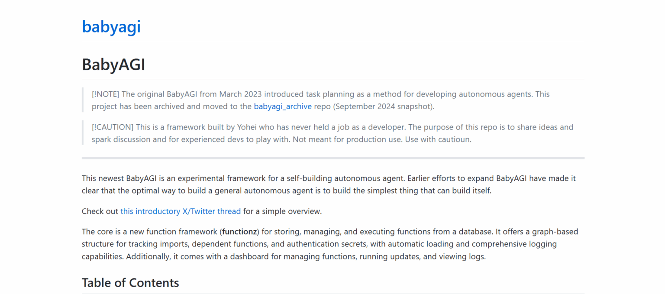665x294 pixels.
Task: Click the [!NOTE] label in the first blockquote
Action: point(105,94)
